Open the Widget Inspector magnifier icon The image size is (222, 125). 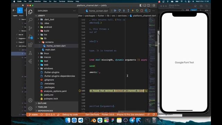click(146, 11)
